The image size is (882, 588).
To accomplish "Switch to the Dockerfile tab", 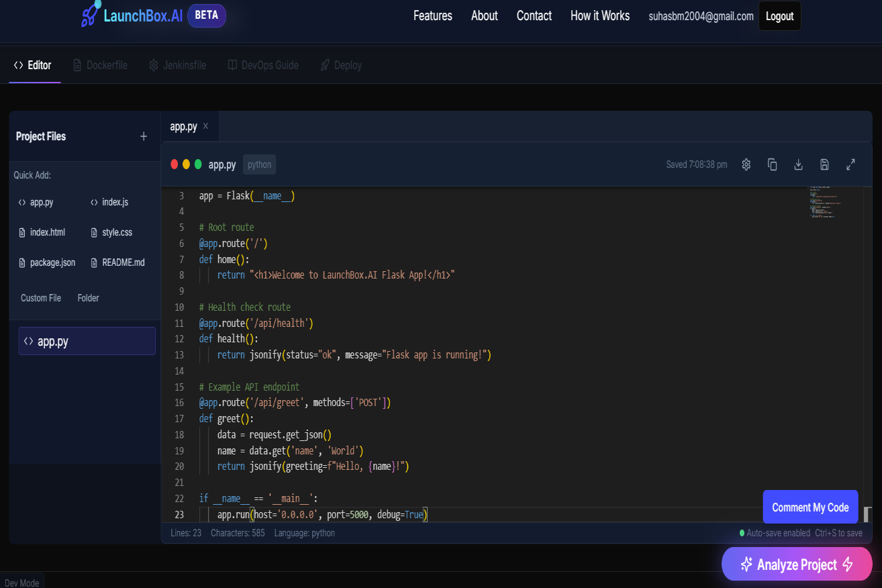I will [99, 64].
